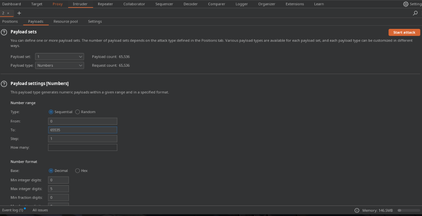The width and height of the screenshot is (422, 216).
Task: Switch to the Proxy tab
Action: point(58,4)
